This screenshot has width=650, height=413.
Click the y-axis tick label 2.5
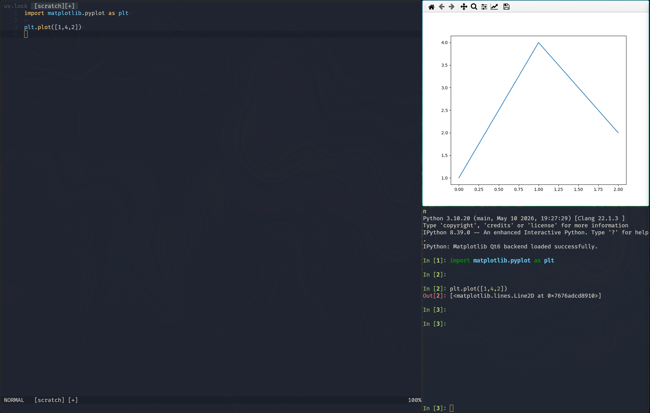tap(444, 110)
